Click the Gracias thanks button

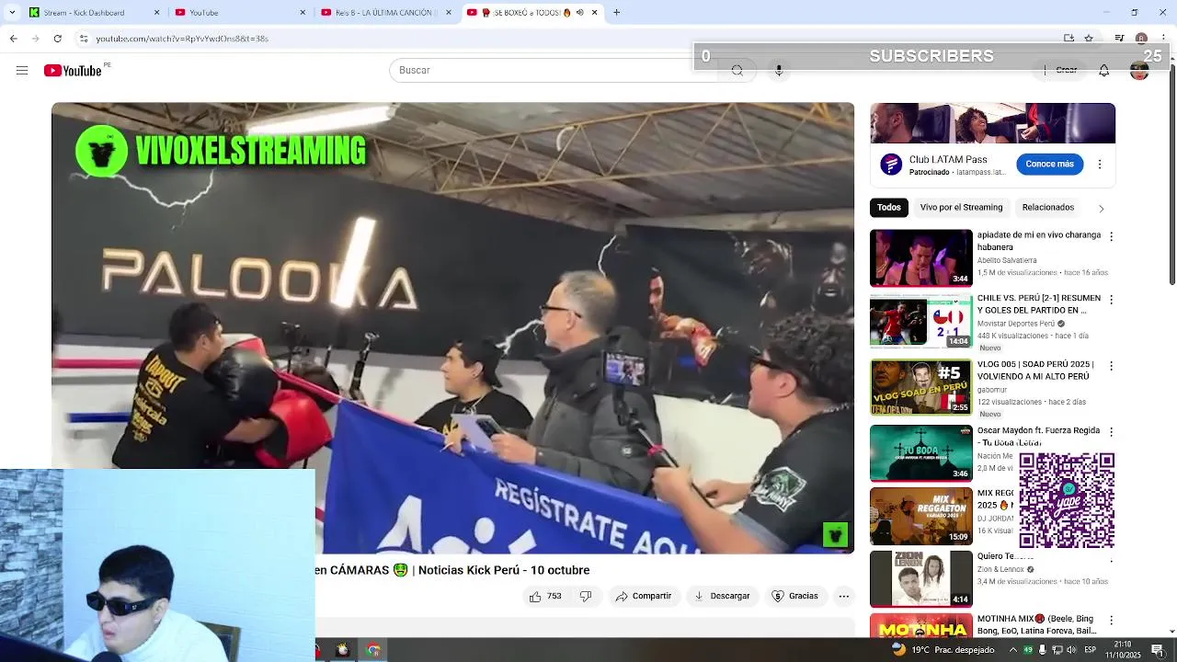pyautogui.click(x=795, y=596)
